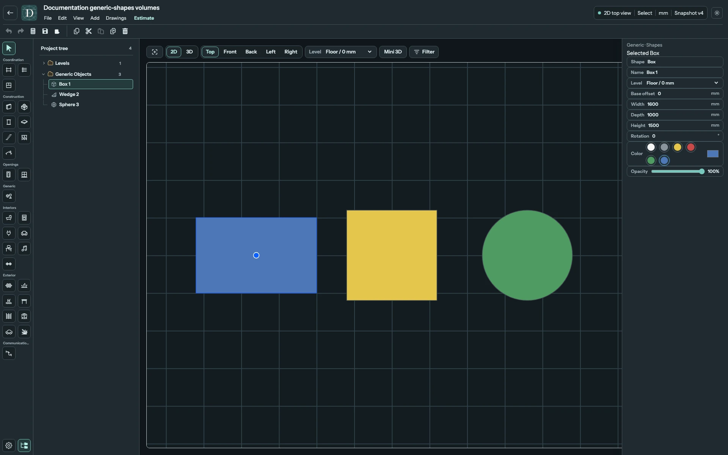Choose the slab construction tool
Screen dimensions: 728x455
24,122
